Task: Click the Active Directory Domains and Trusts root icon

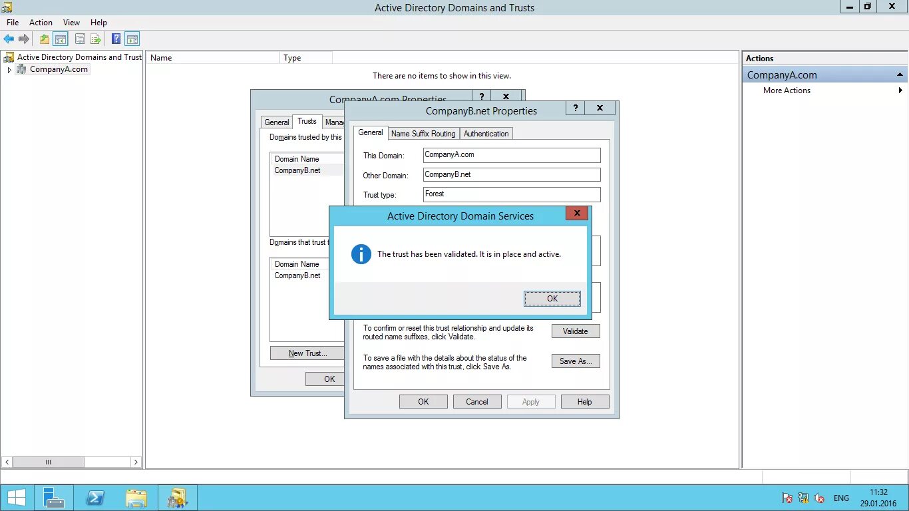Action: click(x=9, y=57)
